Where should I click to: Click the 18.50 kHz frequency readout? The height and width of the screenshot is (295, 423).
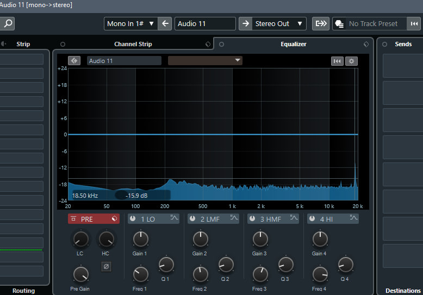85,196
